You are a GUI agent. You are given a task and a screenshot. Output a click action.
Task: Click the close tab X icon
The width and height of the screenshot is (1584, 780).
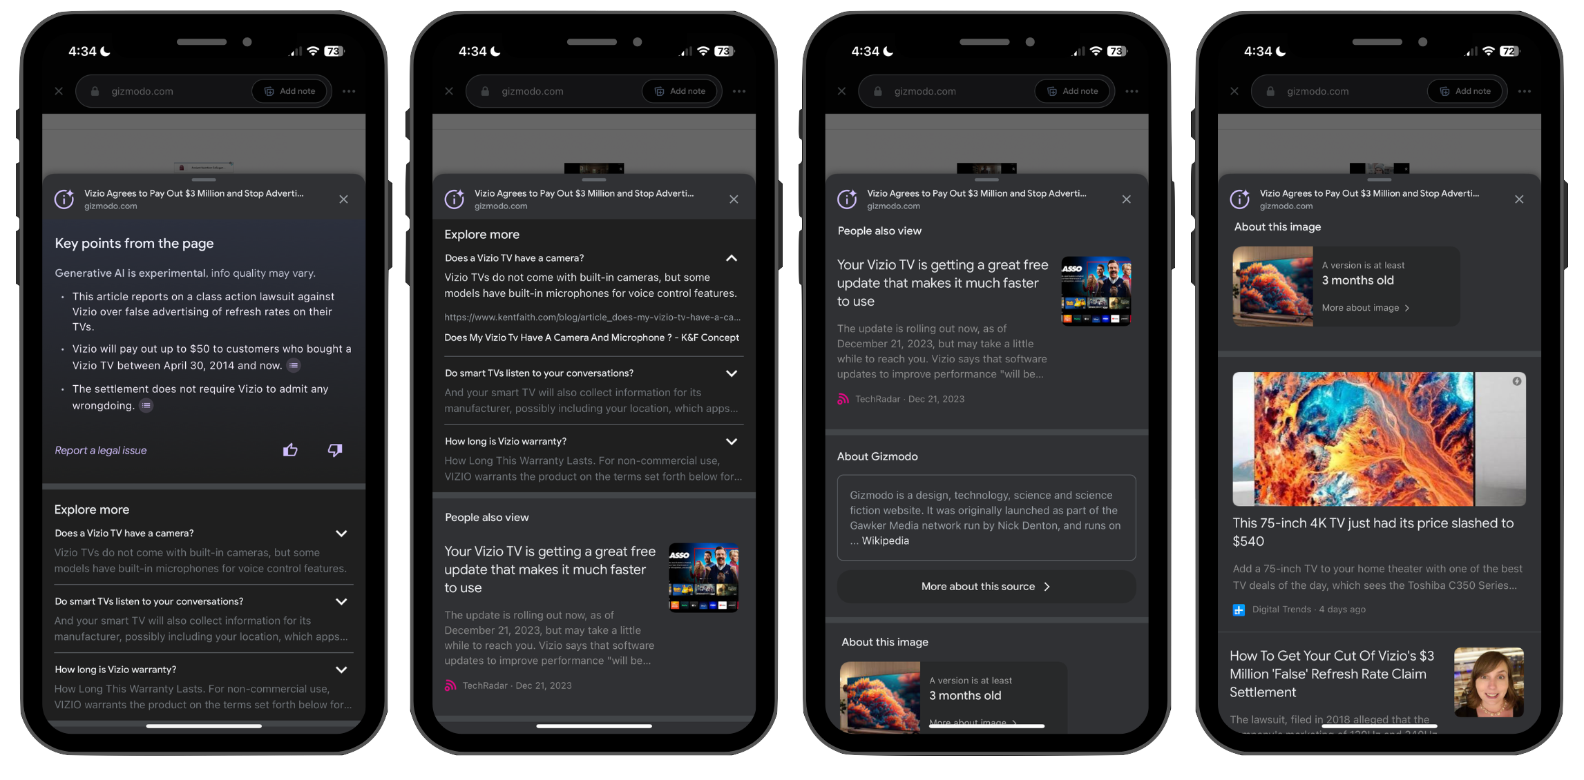(59, 91)
